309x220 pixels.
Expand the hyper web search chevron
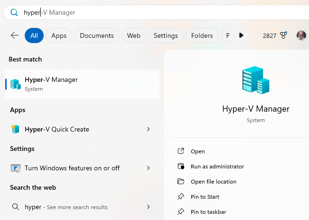(149, 207)
